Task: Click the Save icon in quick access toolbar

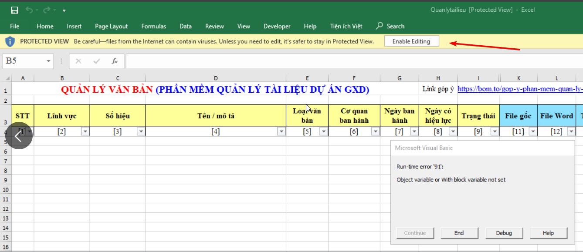Action: (x=14, y=10)
